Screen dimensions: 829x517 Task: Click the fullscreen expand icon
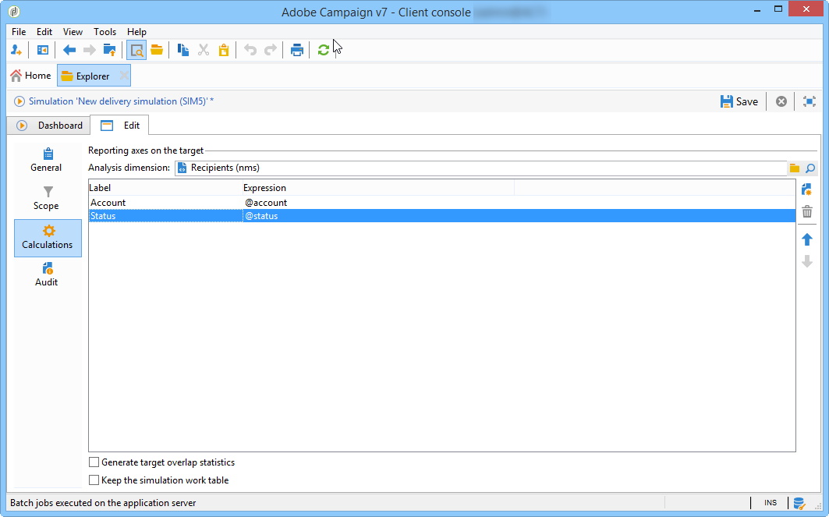click(809, 101)
